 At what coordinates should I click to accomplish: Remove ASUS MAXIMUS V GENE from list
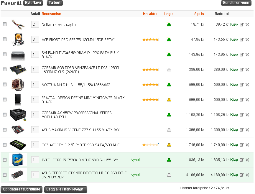(x=247, y=130)
